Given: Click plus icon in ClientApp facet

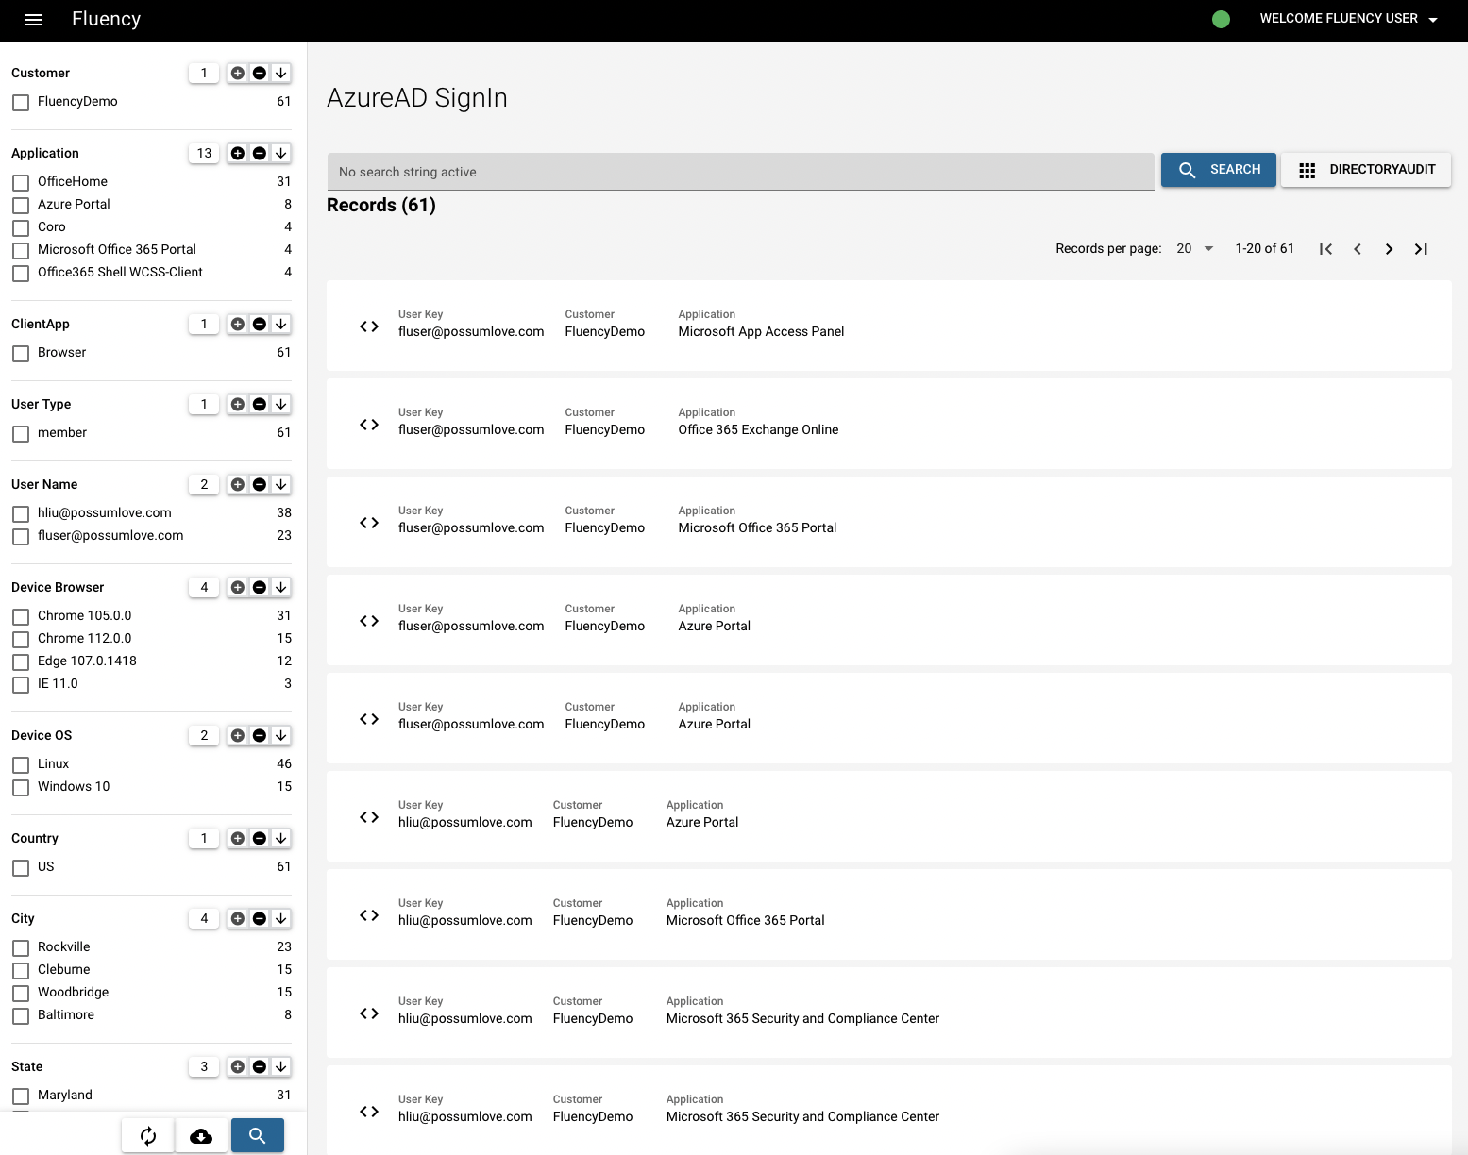Looking at the screenshot, I should coord(237,324).
